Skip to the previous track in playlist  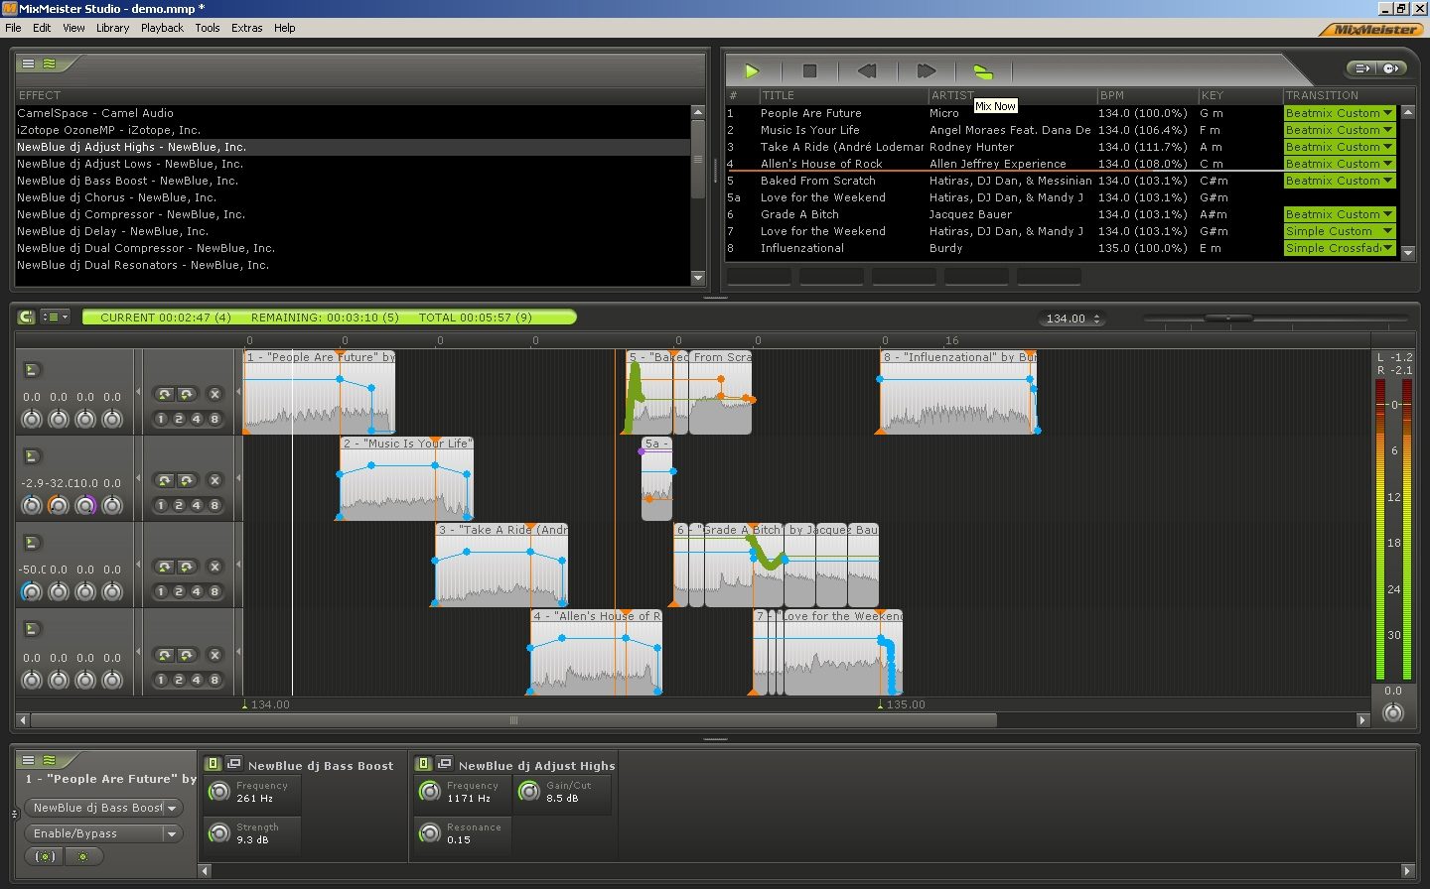(867, 70)
